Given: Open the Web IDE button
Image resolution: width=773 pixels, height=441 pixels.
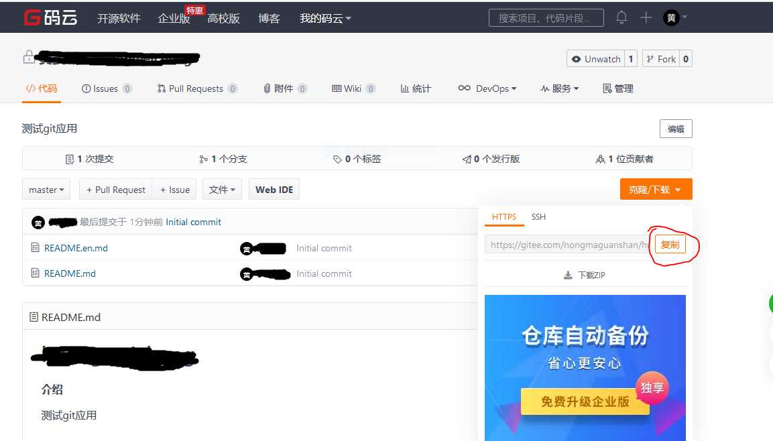Looking at the screenshot, I should tap(274, 190).
